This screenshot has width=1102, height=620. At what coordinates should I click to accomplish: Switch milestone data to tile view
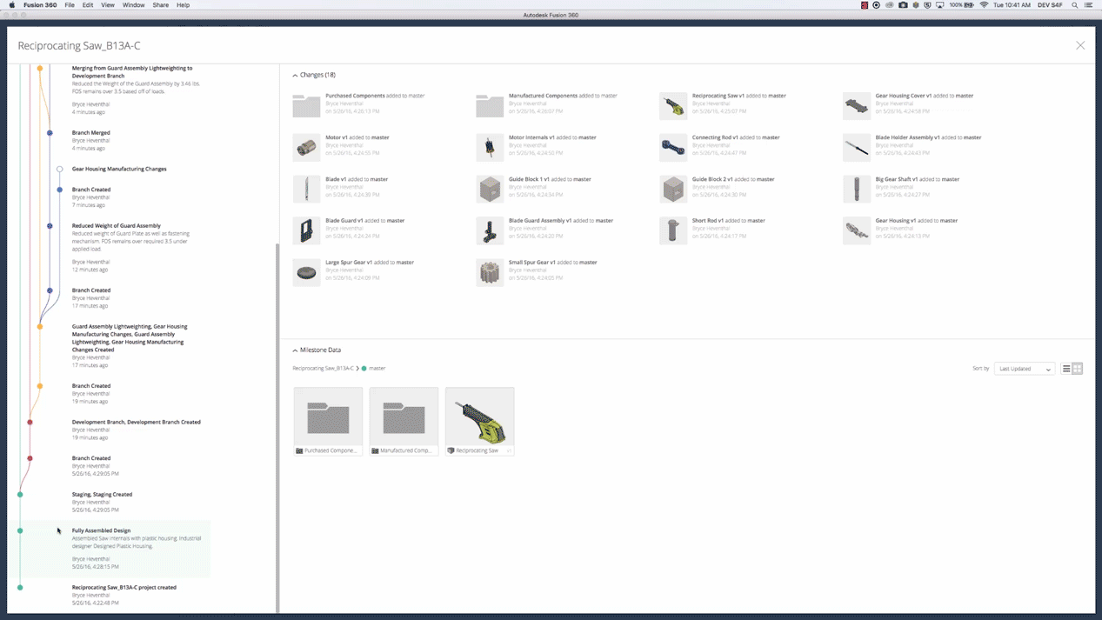tap(1078, 369)
